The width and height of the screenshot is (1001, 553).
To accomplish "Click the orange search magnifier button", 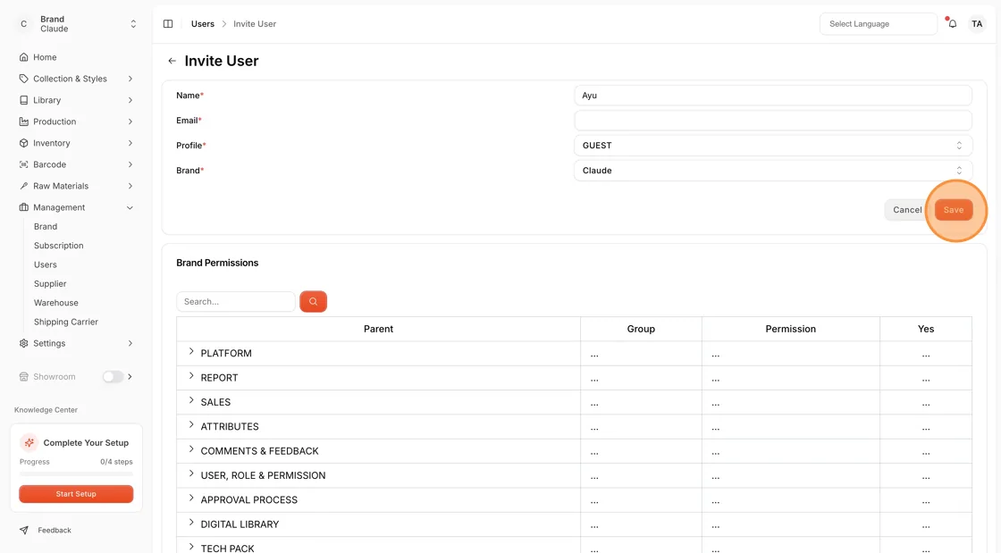I will coord(313,302).
